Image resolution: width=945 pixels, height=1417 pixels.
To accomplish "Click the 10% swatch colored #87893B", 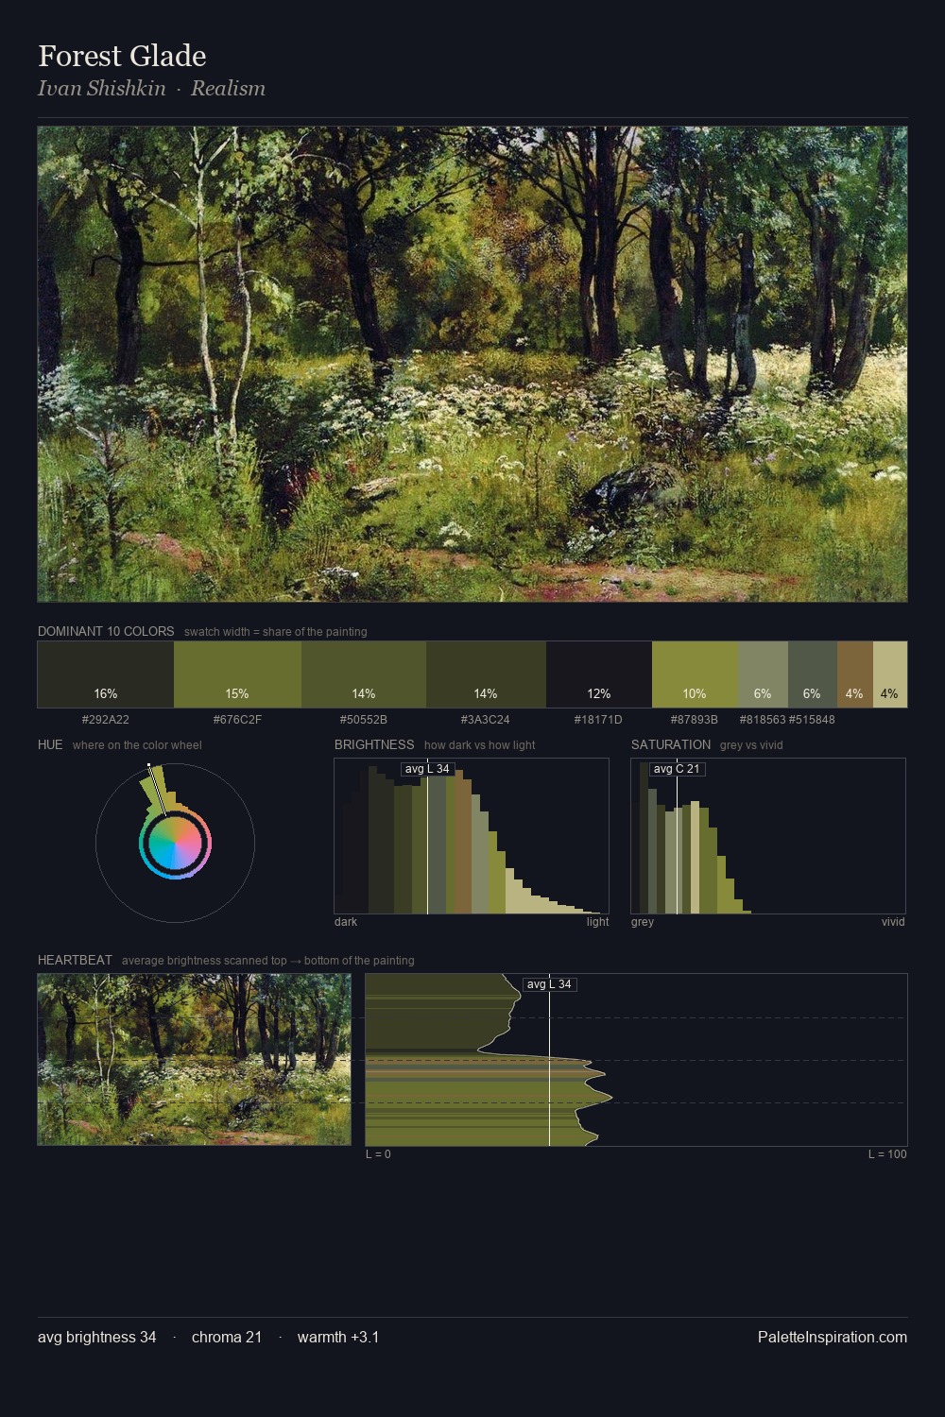I will tap(695, 674).
